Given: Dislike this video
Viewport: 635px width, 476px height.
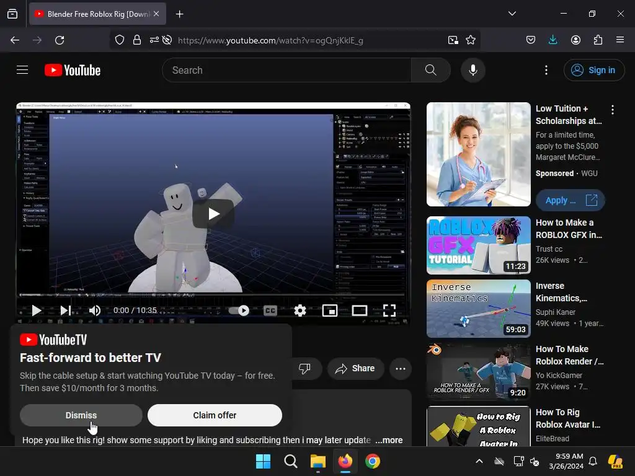Looking at the screenshot, I should tap(304, 368).
